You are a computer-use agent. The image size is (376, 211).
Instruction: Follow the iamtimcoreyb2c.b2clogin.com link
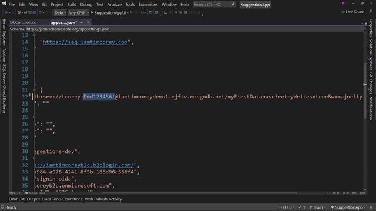click(x=84, y=165)
